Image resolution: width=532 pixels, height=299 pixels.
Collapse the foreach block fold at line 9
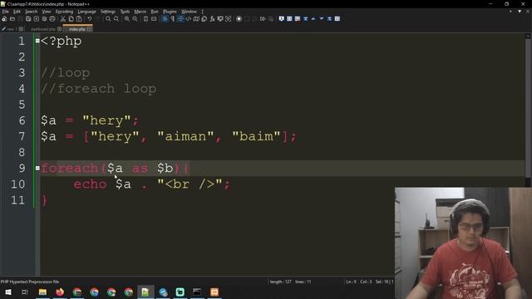37,168
